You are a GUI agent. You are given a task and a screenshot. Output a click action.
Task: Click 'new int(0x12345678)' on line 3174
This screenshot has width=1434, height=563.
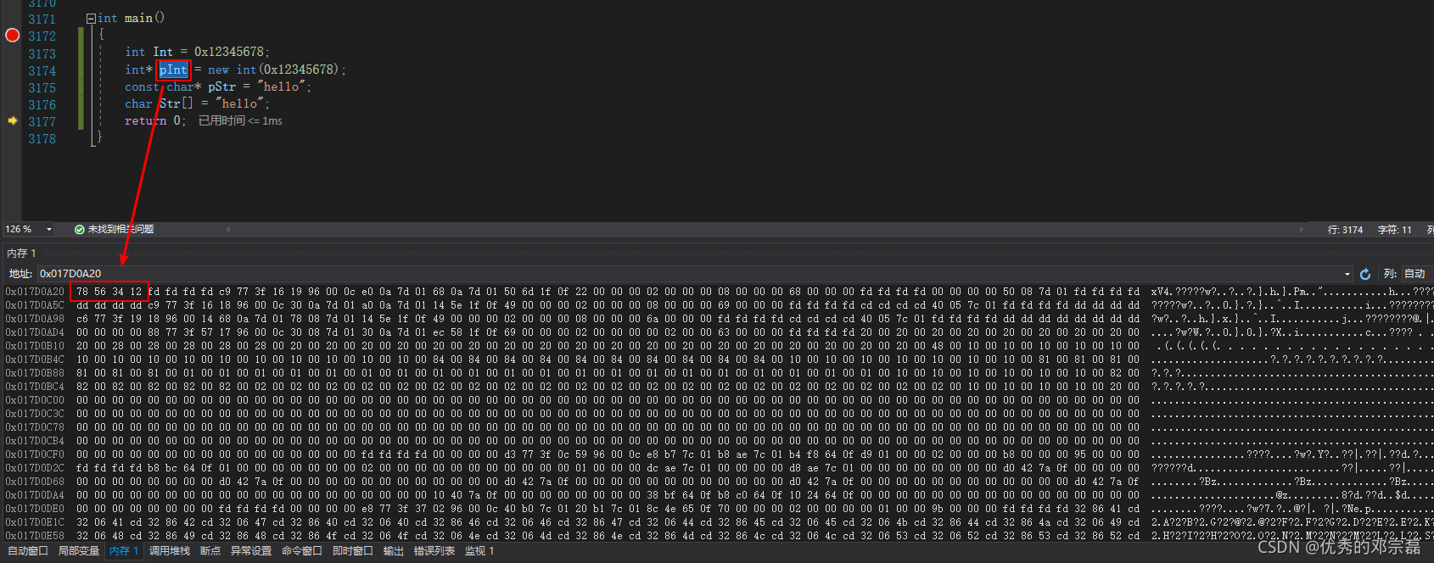point(273,70)
